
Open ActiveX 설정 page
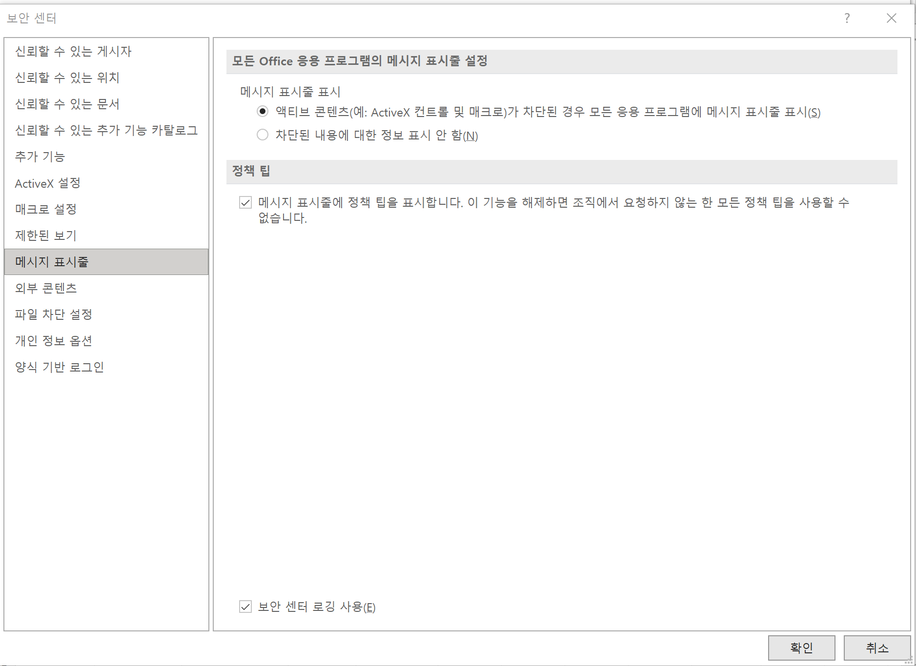[106, 183]
